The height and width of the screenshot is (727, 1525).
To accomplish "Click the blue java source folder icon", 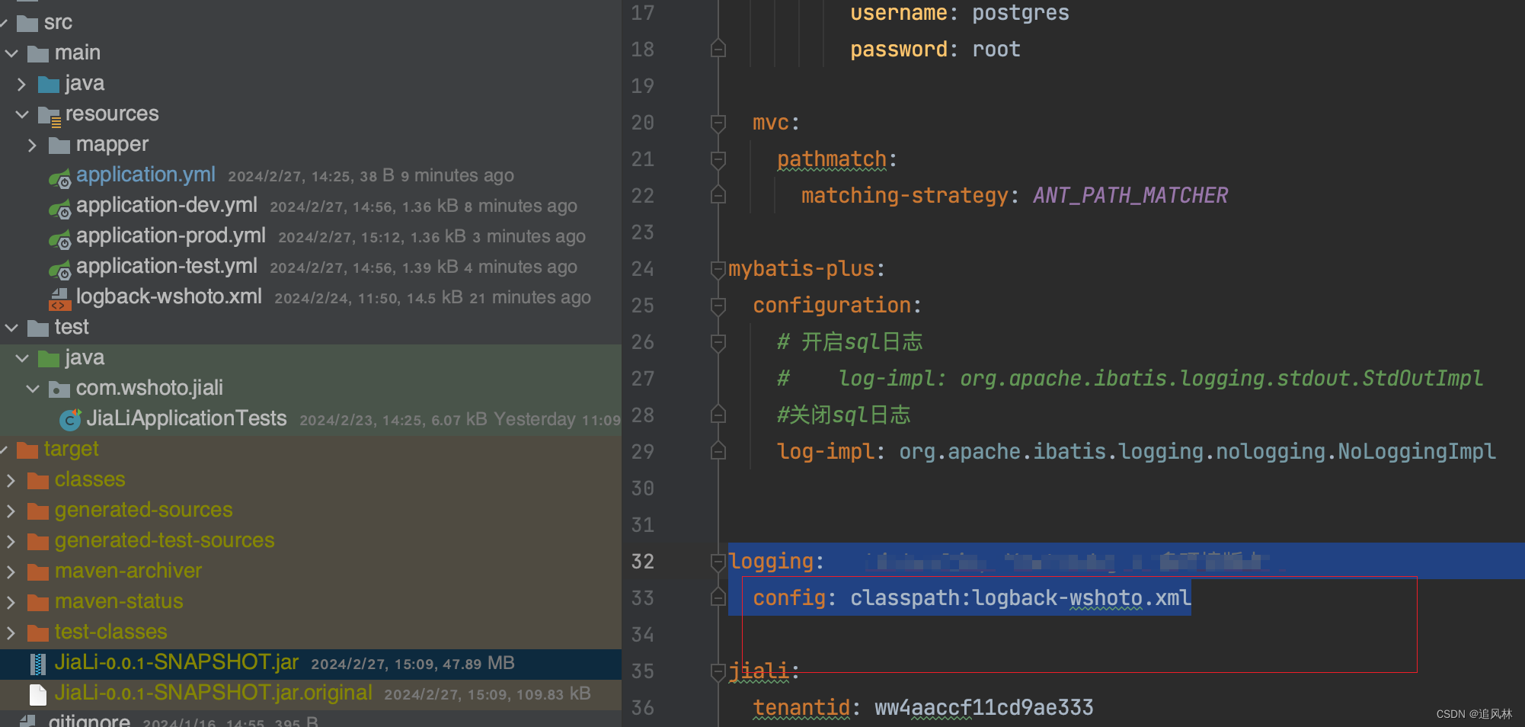I will [49, 84].
